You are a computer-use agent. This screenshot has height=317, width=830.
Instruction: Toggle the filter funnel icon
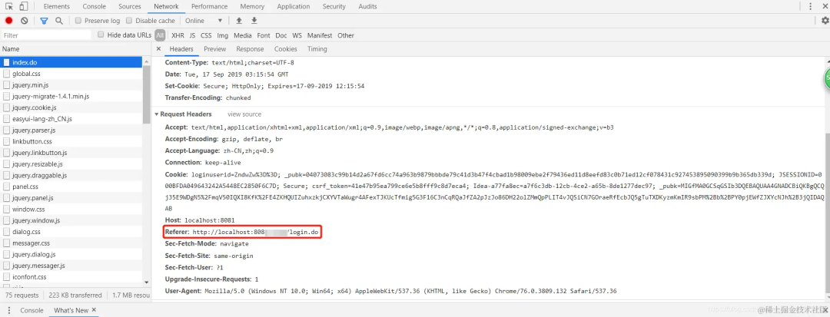(44, 21)
